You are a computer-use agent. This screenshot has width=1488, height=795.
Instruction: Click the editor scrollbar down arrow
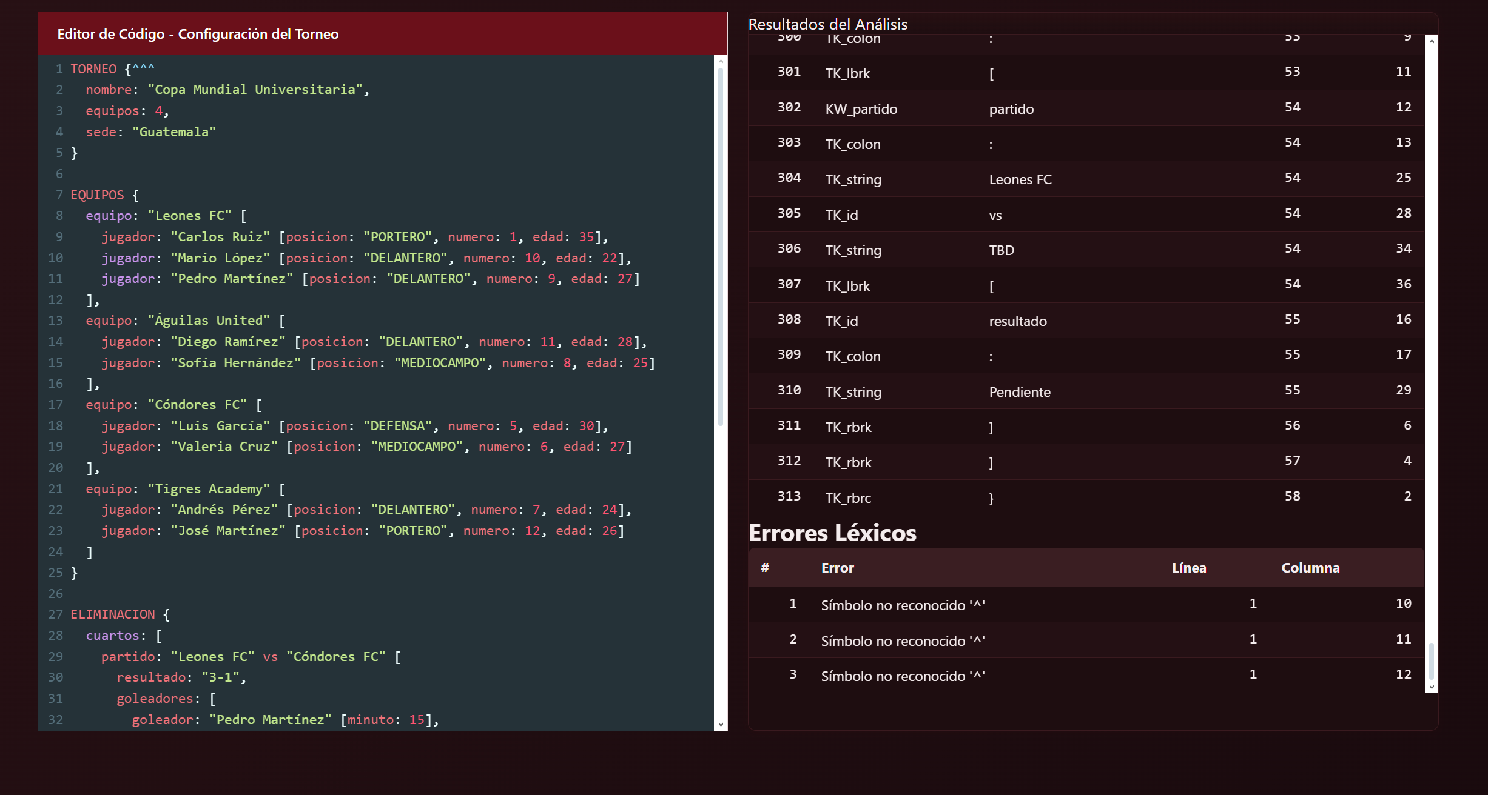point(721,724)
